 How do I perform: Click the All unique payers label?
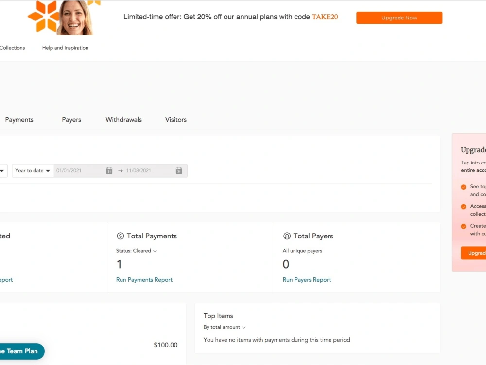point(302,251)
